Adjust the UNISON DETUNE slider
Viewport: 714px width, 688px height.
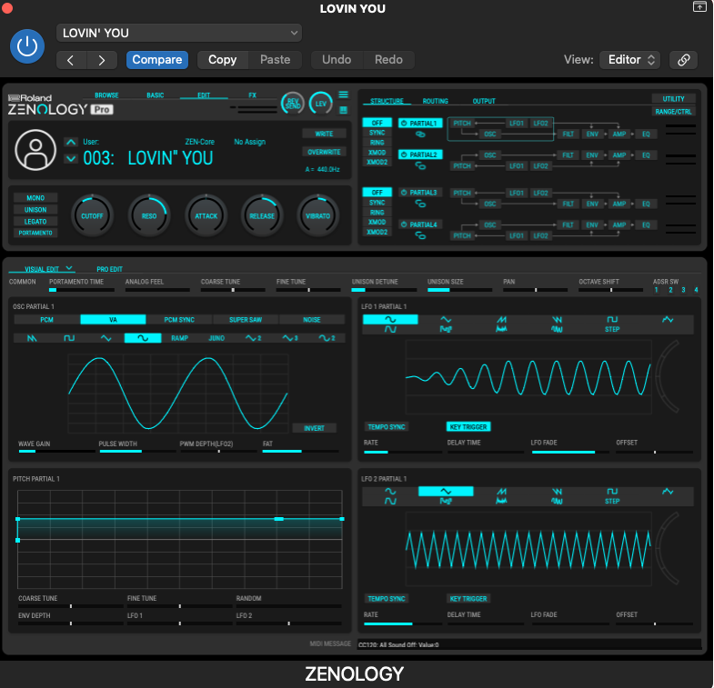[384, 290]
